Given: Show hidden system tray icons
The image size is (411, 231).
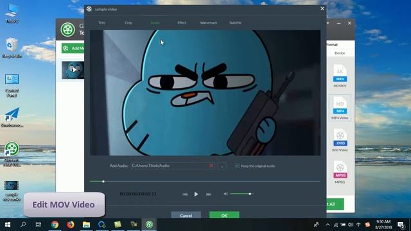Looking at the screenshot, I should [328, 225].
